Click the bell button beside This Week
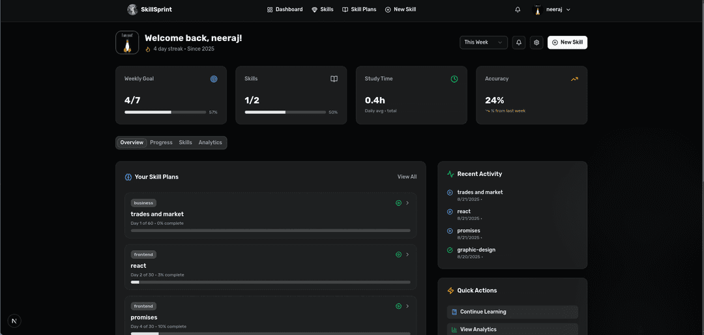This screenshot has width=704, height=335. (x=519, y=42)
